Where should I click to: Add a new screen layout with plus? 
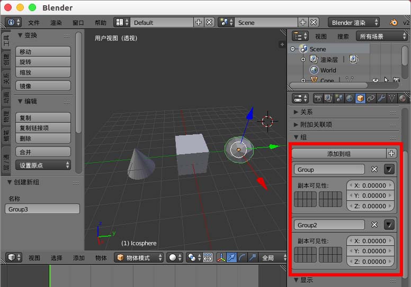tap(199, 23)
